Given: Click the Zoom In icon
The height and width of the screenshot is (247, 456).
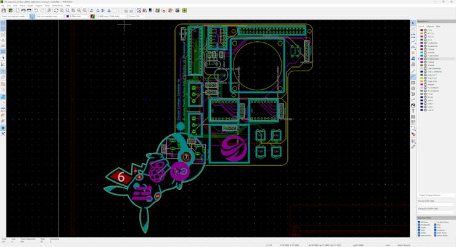Looking at the screenshot, I should point(62,10).
